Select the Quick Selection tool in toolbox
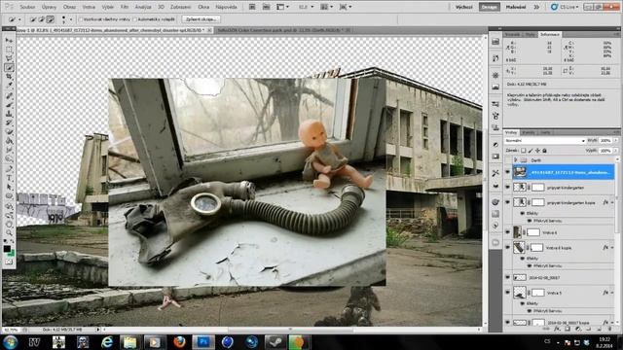This screenshot has height=350, width=623. (9, 68)
